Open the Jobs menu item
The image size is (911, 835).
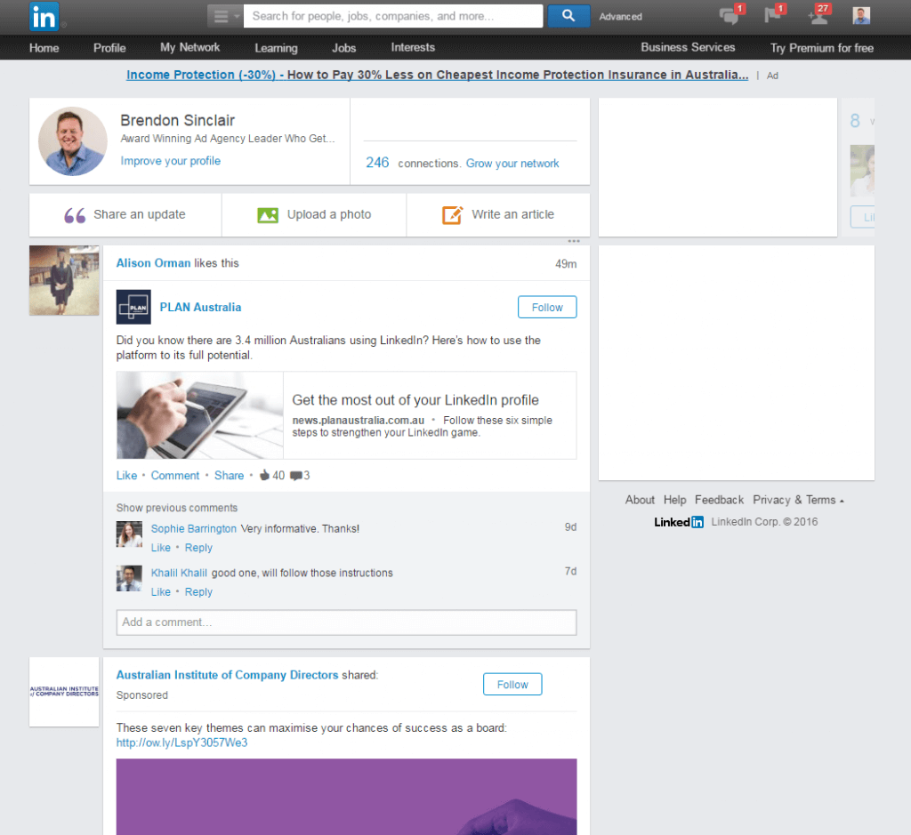pyautogui.click(x=344, y=48)
